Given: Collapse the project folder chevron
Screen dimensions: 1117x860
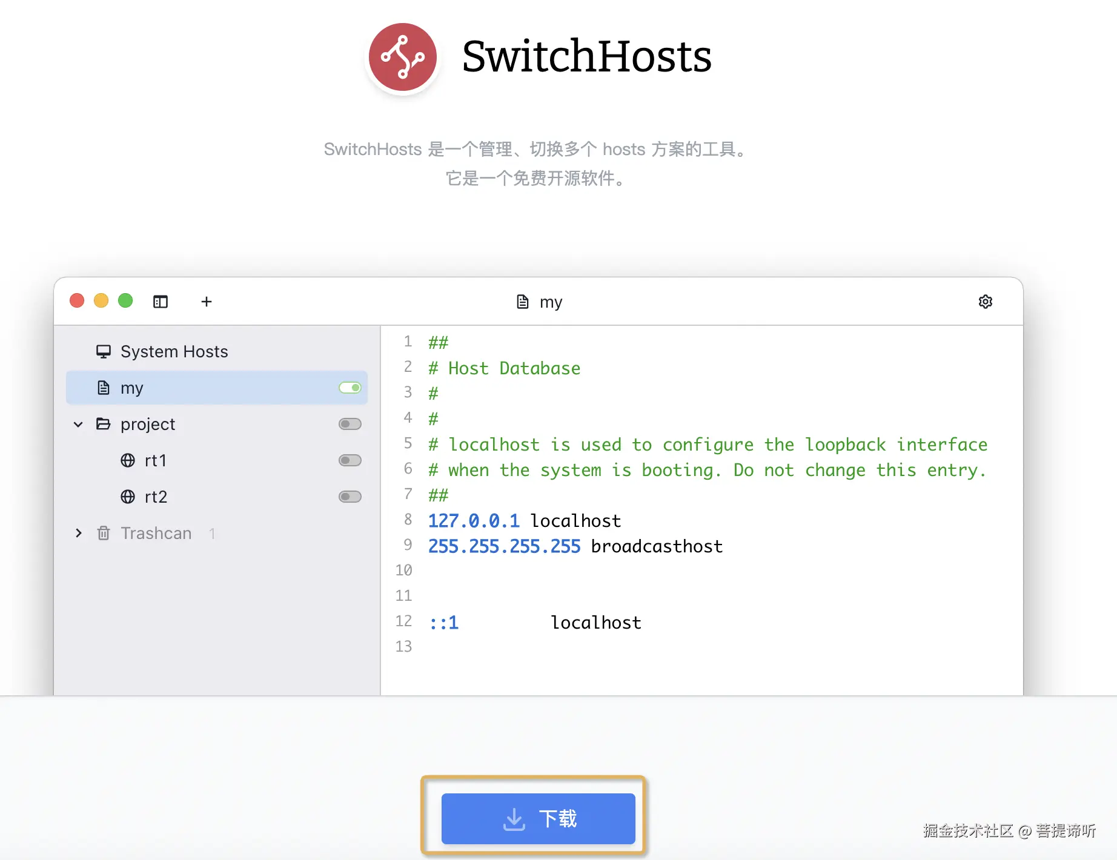Looking at the screenshot, I should click(78, 424).
